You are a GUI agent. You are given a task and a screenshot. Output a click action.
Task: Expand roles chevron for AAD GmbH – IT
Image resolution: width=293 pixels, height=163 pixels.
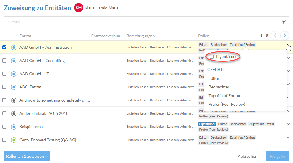tap(288, 71)
